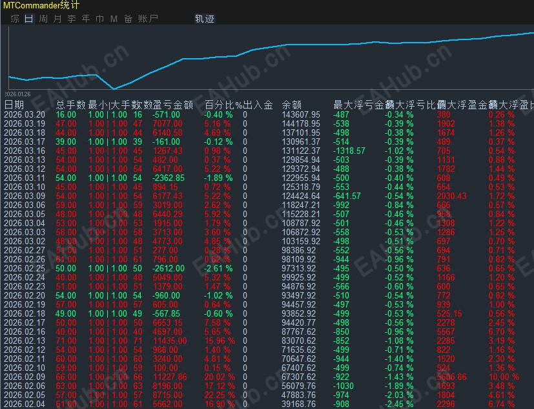Viewport: 534px width, 409px height.
Task: Click balance value 118247.21
Action: [x=301, y=205]
